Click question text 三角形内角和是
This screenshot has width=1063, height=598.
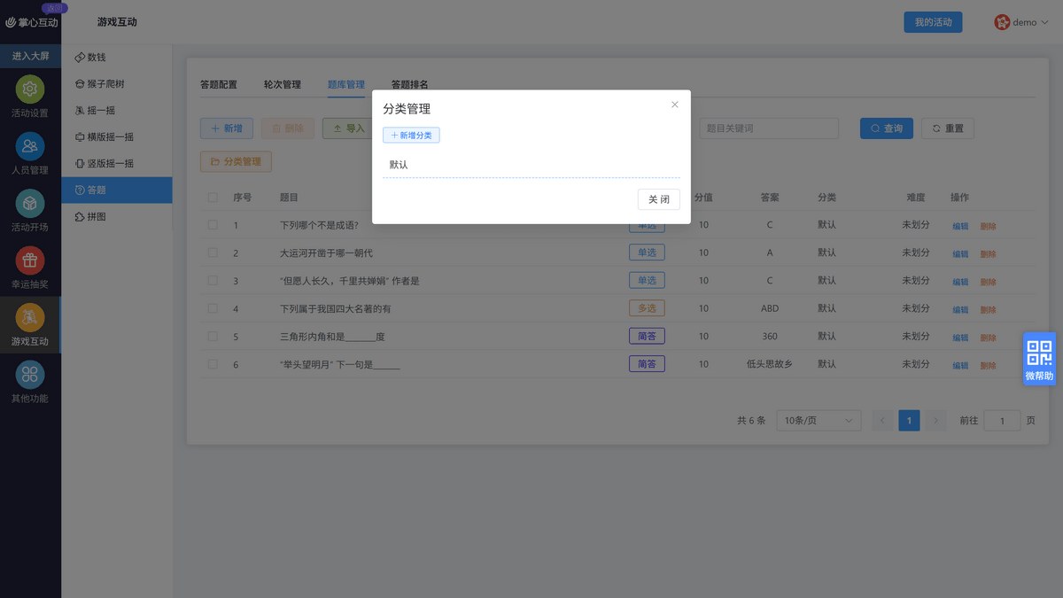[332, 337]
